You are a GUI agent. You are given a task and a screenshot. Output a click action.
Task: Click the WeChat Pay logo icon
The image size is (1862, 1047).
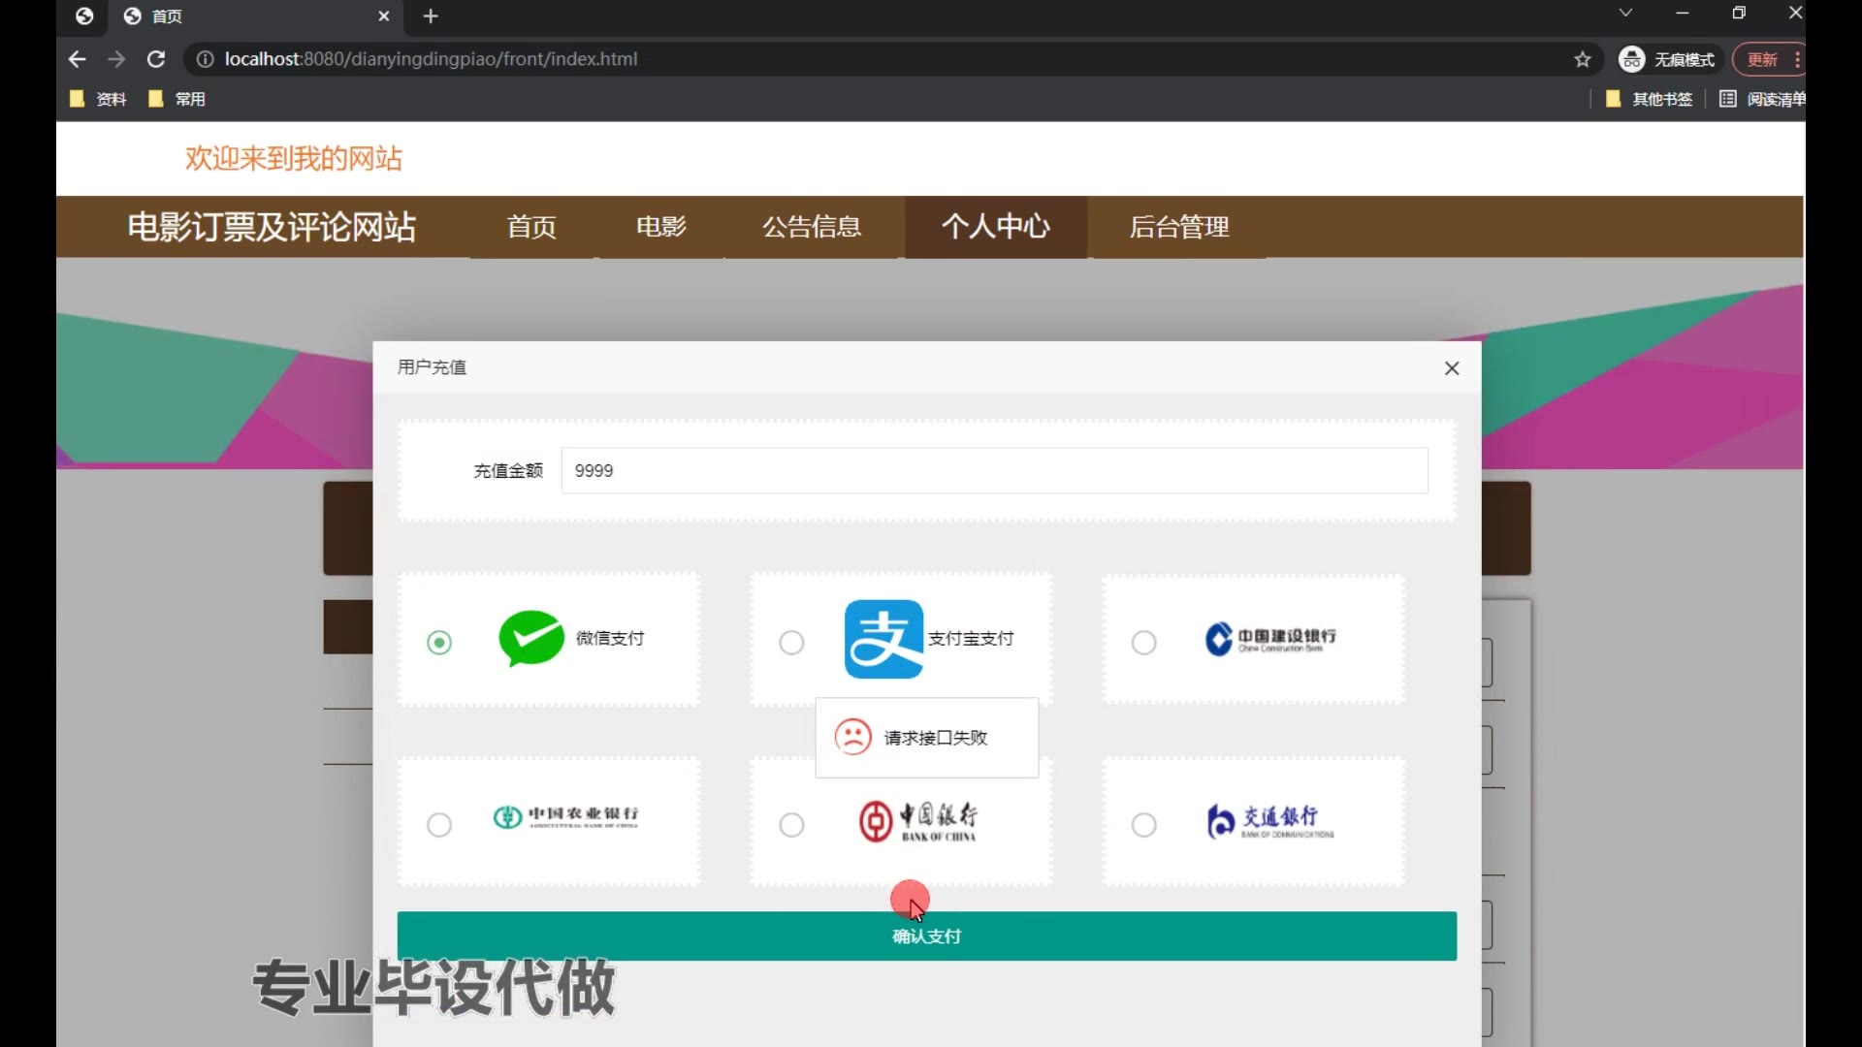530,638
